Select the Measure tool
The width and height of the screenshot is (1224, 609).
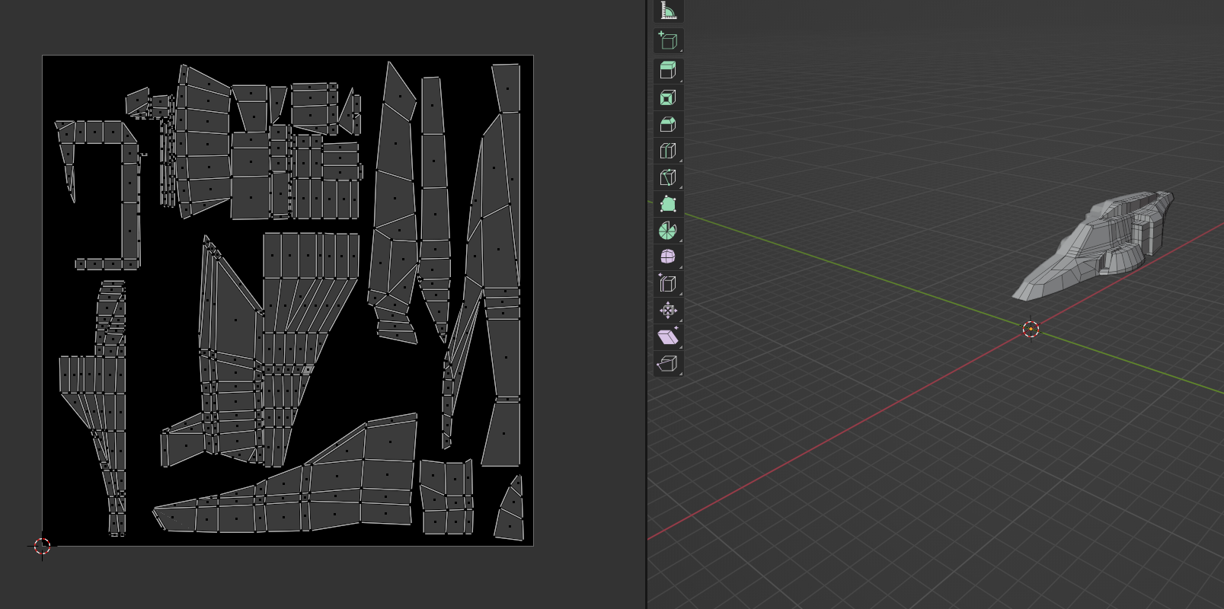point(668,11)
